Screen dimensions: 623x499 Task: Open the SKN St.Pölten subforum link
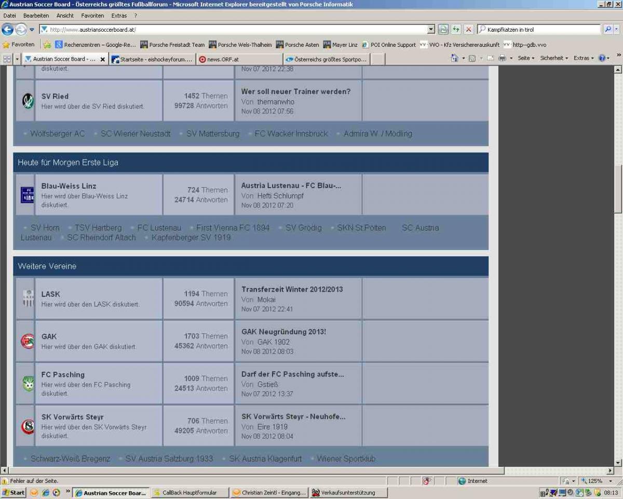[x=361, y=228]
